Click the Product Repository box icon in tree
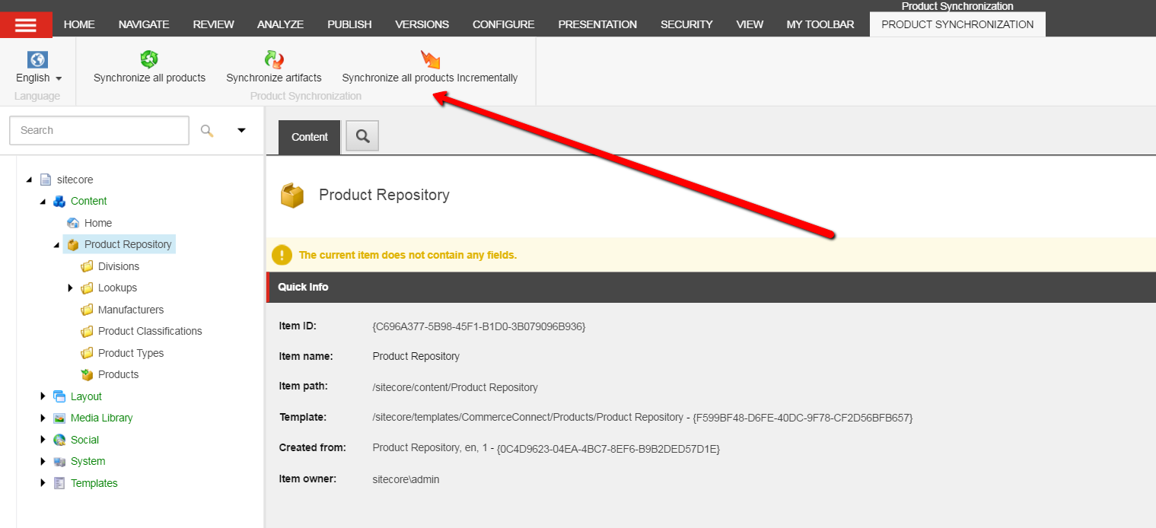The width and height of the screenshot is (1156, 528). pos(73,244)
